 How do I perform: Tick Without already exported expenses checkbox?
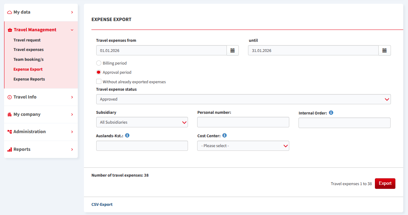(99, 82)
